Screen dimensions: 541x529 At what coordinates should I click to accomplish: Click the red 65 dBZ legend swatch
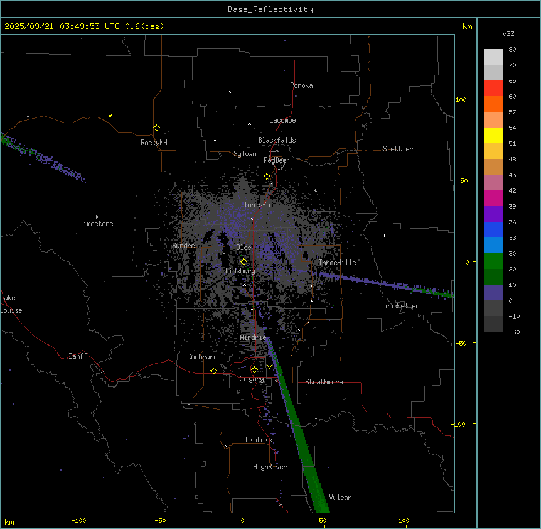(x=493, y=88)
